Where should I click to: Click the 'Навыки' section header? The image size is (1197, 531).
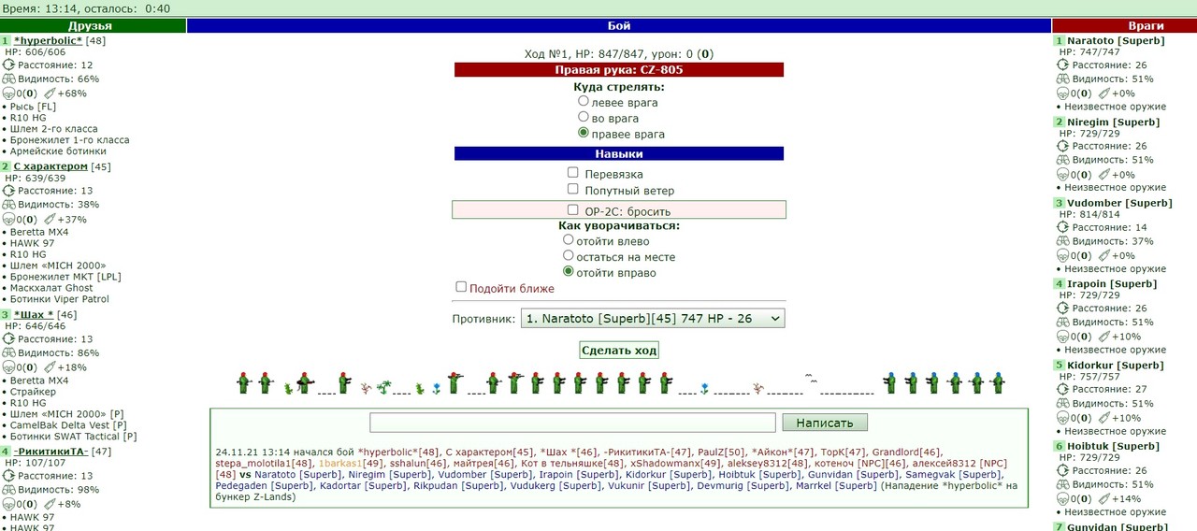coord(619,153)
